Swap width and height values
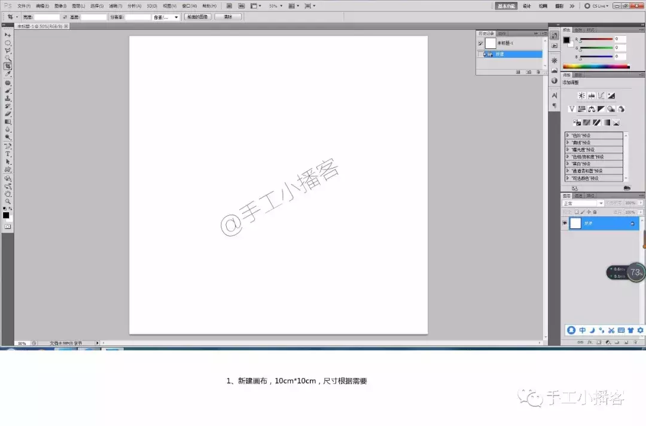 click(65, 17)
